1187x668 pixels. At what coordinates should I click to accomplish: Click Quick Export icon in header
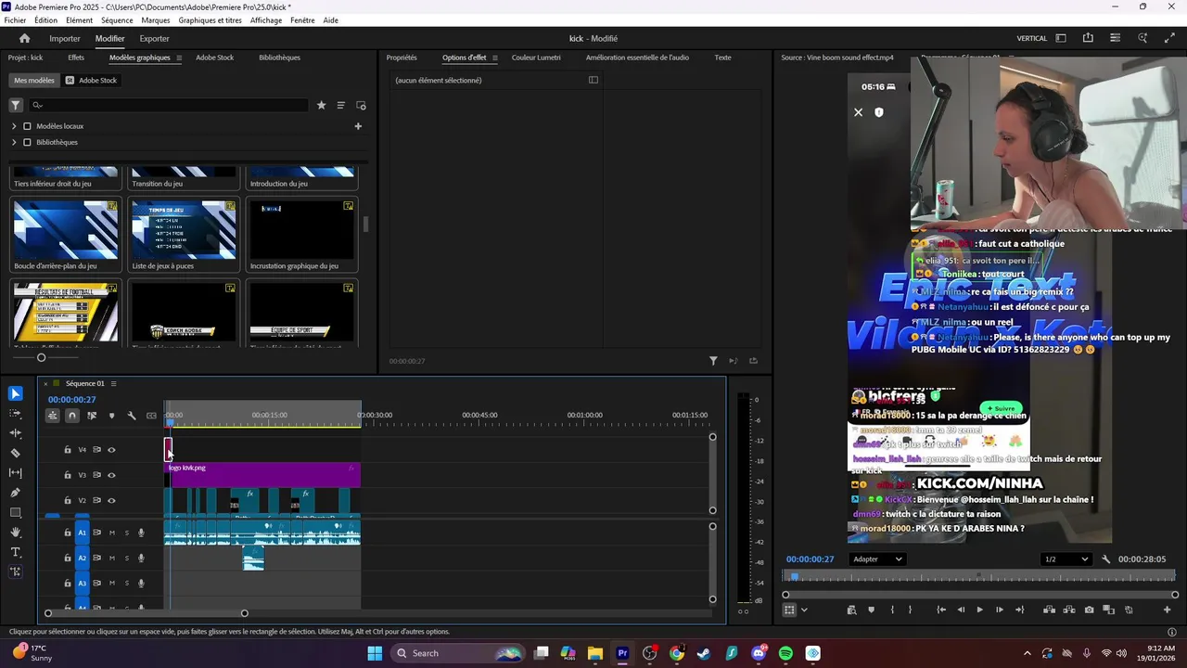point(1088,38)
